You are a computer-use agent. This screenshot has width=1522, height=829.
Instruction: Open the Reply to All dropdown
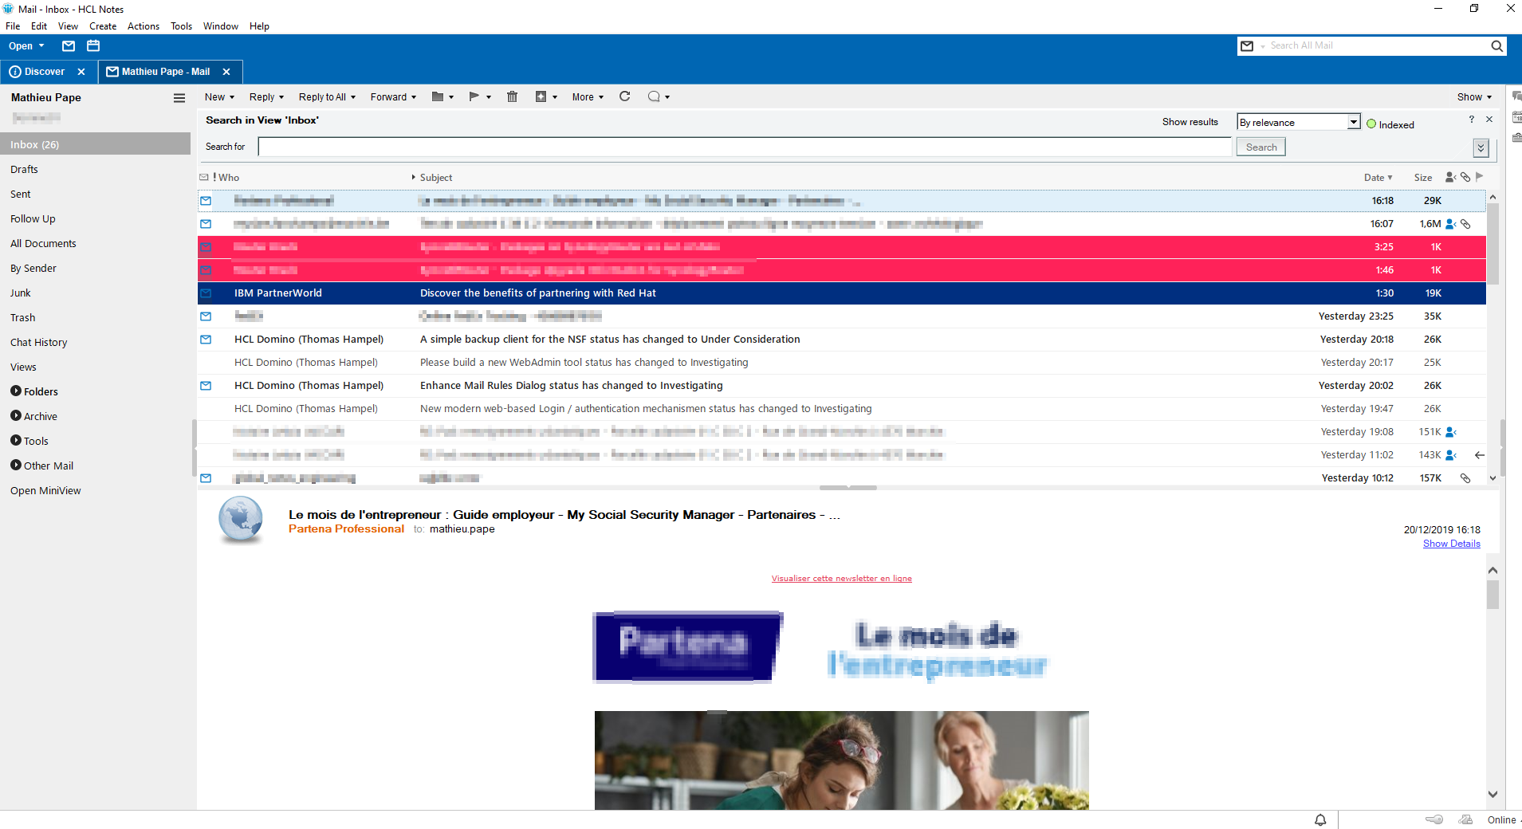click(x=327, y=97)
